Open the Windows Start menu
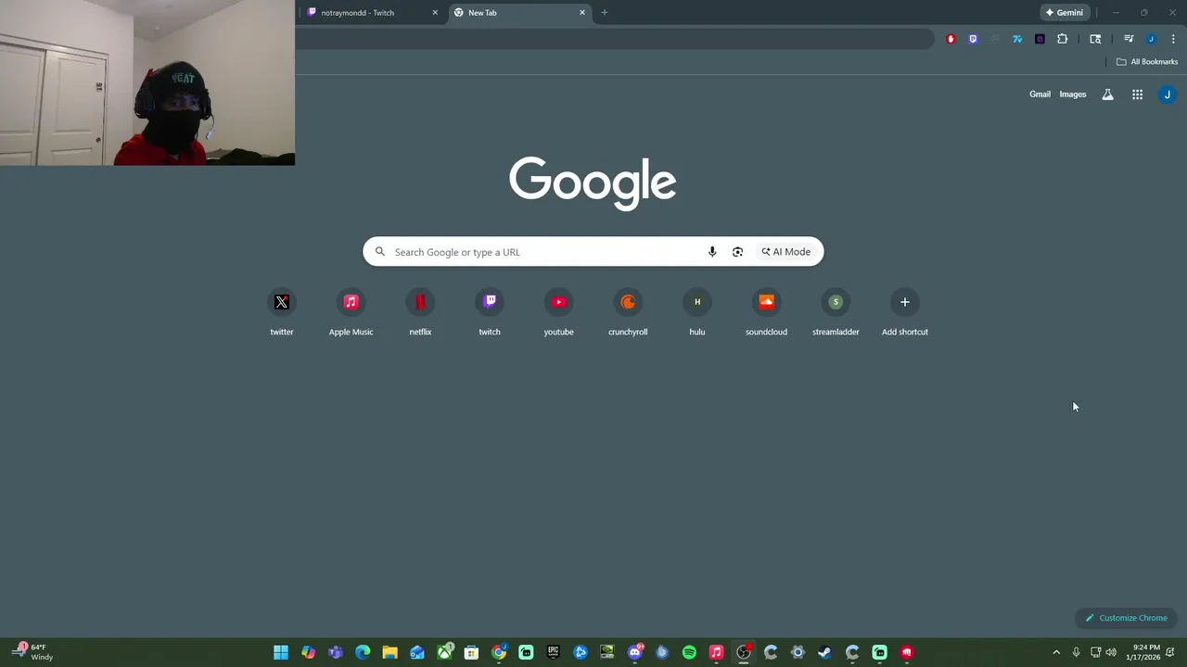Viewport: 1187px width, 667px height. coord(281,652)
